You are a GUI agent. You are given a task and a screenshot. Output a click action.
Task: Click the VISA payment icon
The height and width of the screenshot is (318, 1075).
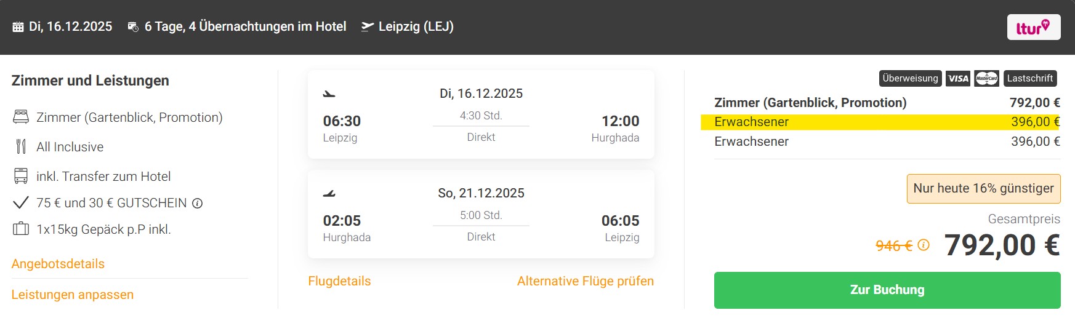958,79
